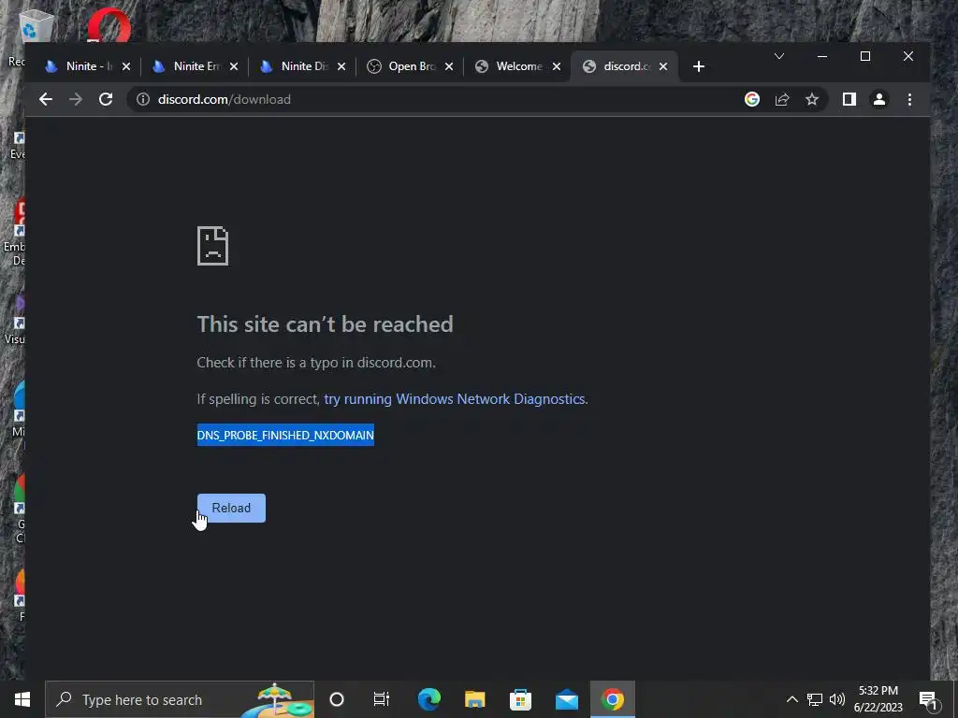Click the blue Reload button
This screenshot has height=718, width=958.
[x=231, y=508]
